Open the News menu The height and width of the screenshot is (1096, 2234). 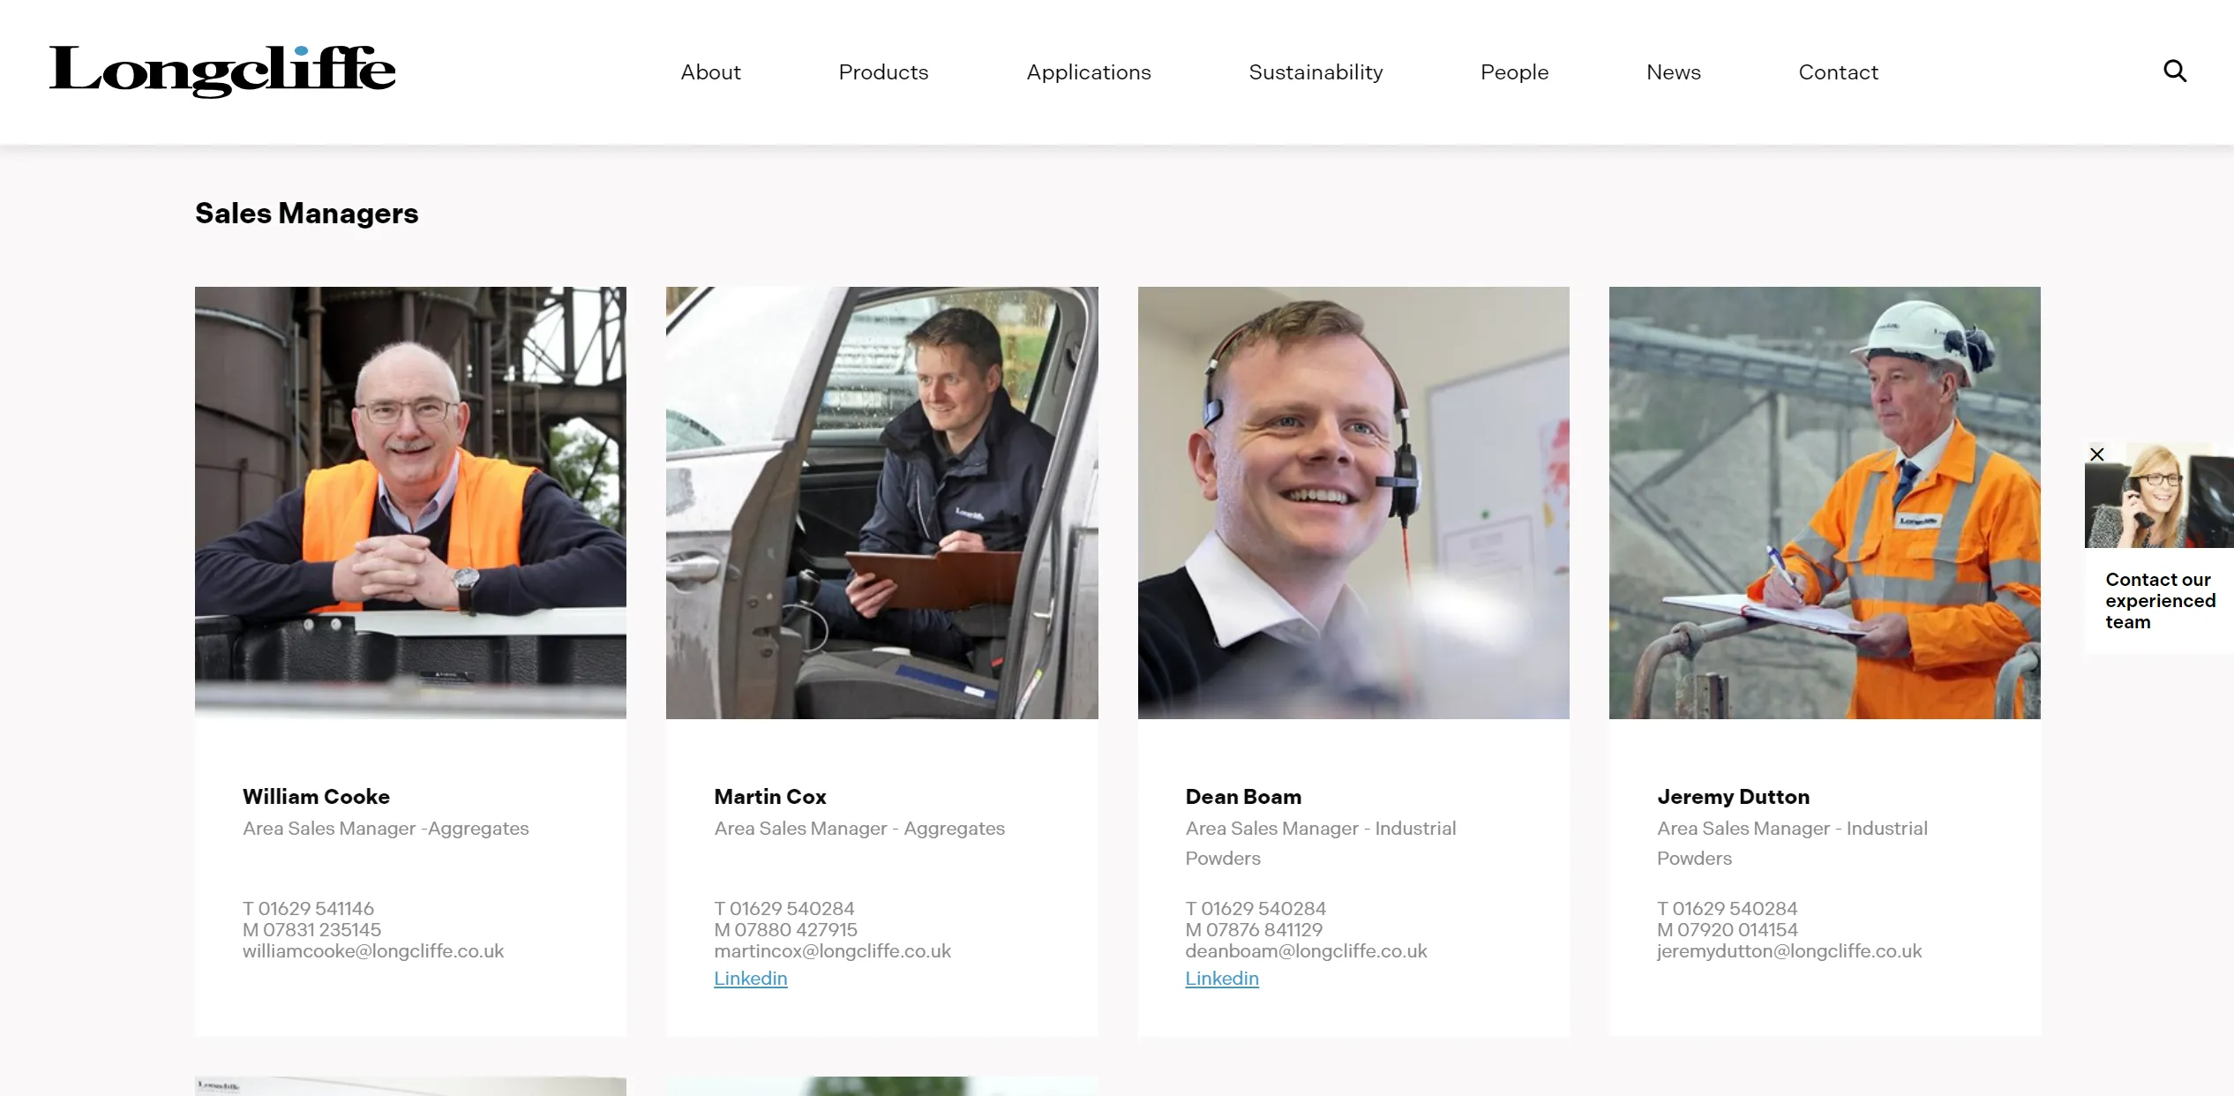click(x=1673, y=71)
